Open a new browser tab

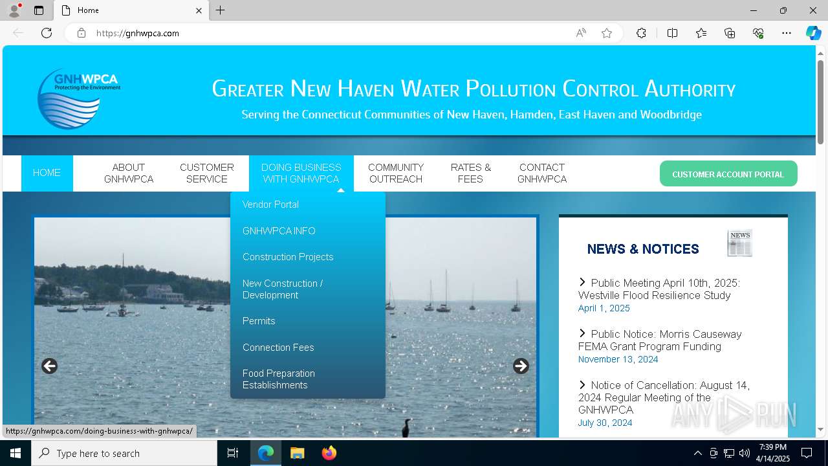221,10
